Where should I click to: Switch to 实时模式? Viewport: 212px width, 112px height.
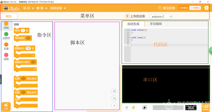pyautogui.click(x=184, y=8)
